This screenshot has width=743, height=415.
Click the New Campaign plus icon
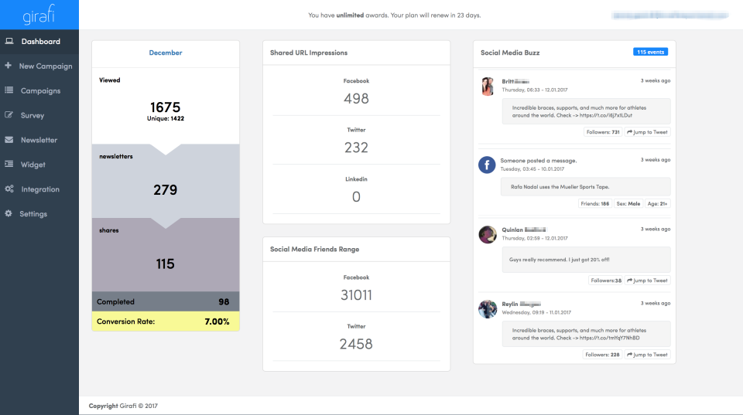(9, 66)
